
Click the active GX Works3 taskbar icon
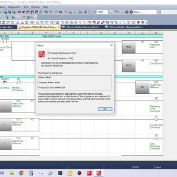pos(99,173)
